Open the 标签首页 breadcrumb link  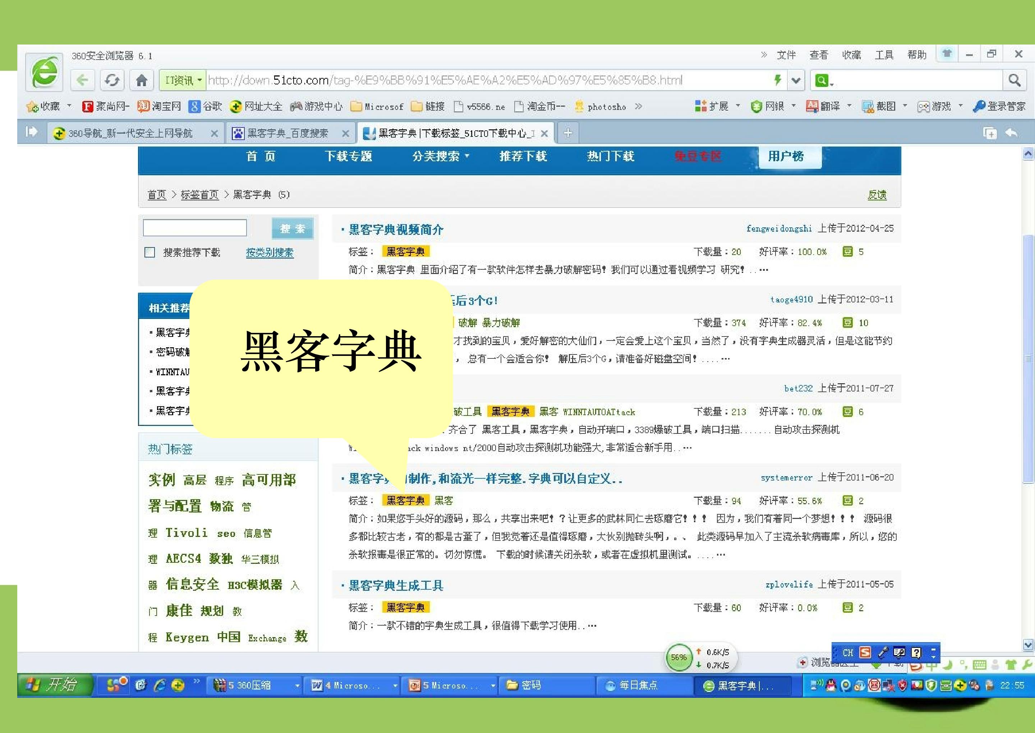click(x=199, y=195)
